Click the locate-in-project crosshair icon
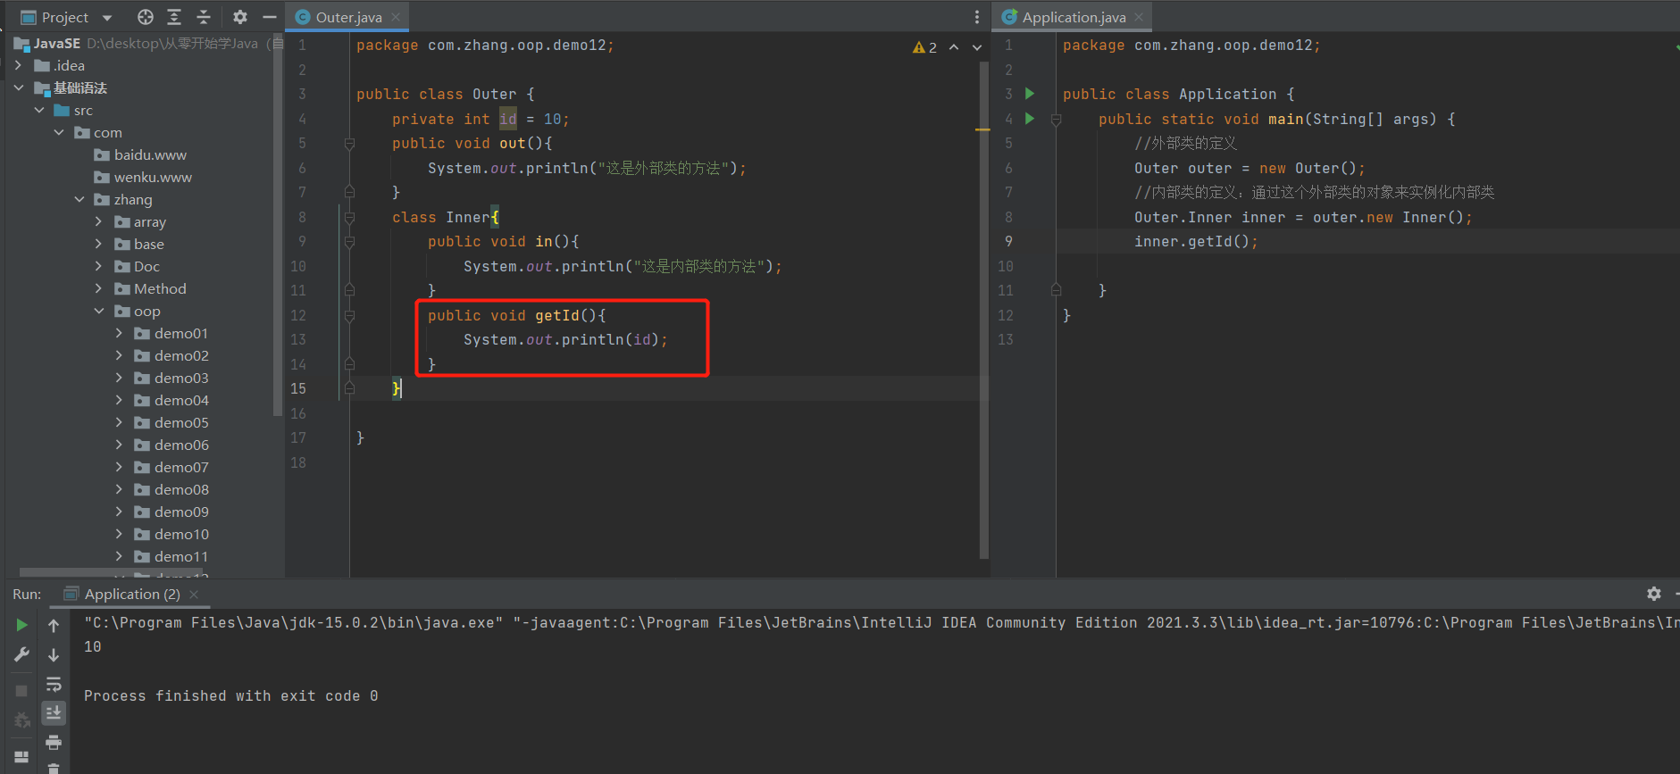Screen dimensions: 1680x774 pos(146,17)
